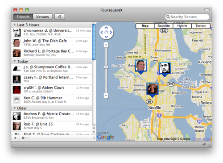
Task: Click casey h. avatar in list
Action: [x=17, y=79]
